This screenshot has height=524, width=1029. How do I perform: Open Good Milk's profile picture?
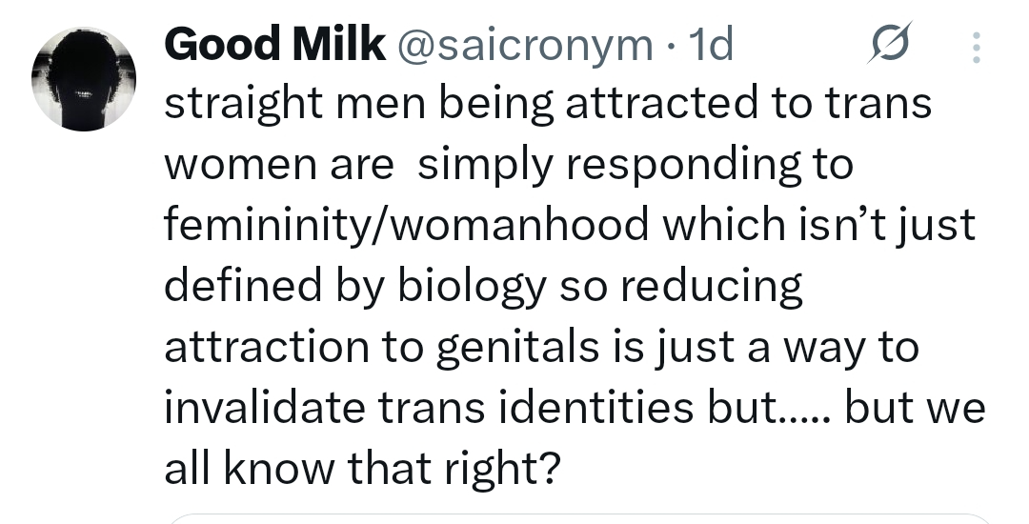[x=85, y=78]
